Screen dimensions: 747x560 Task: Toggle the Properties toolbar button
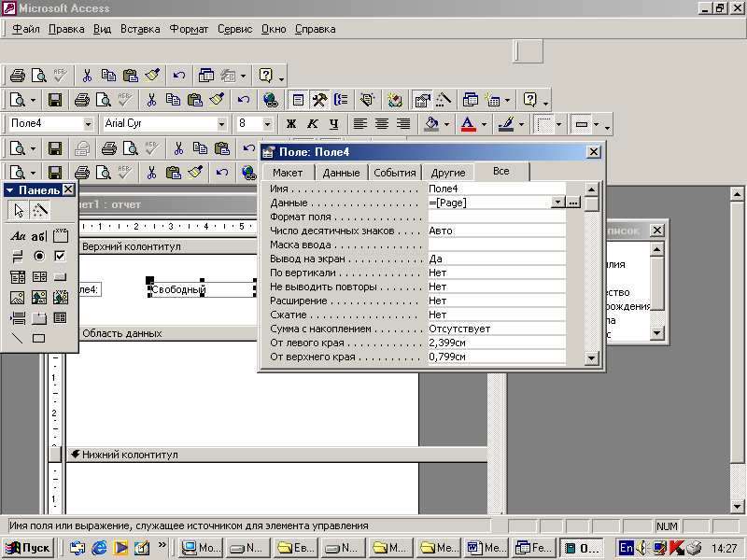click(423, 100)
